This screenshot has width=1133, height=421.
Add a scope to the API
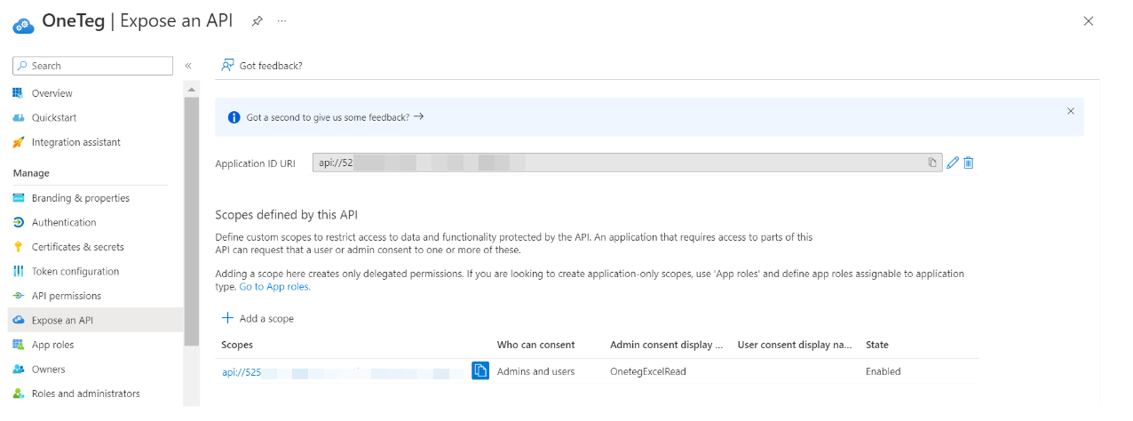pos(258,318)
